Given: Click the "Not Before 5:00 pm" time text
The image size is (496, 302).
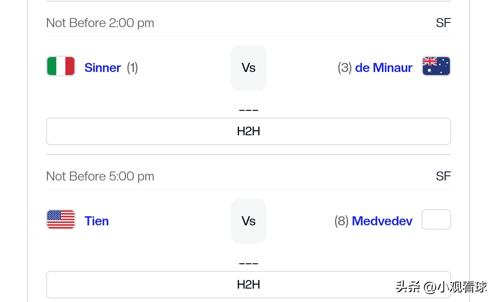Looking at the screenshot, I should click(x=100, y=176).
